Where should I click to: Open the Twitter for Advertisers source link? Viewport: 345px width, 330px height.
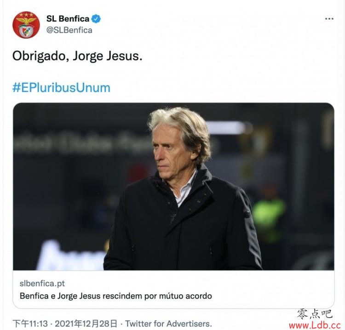point(168,324)
